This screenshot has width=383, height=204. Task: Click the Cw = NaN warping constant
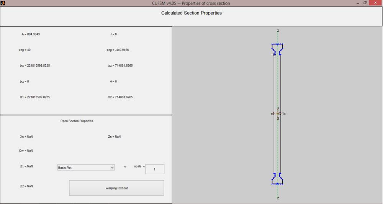tap(26, 151)
